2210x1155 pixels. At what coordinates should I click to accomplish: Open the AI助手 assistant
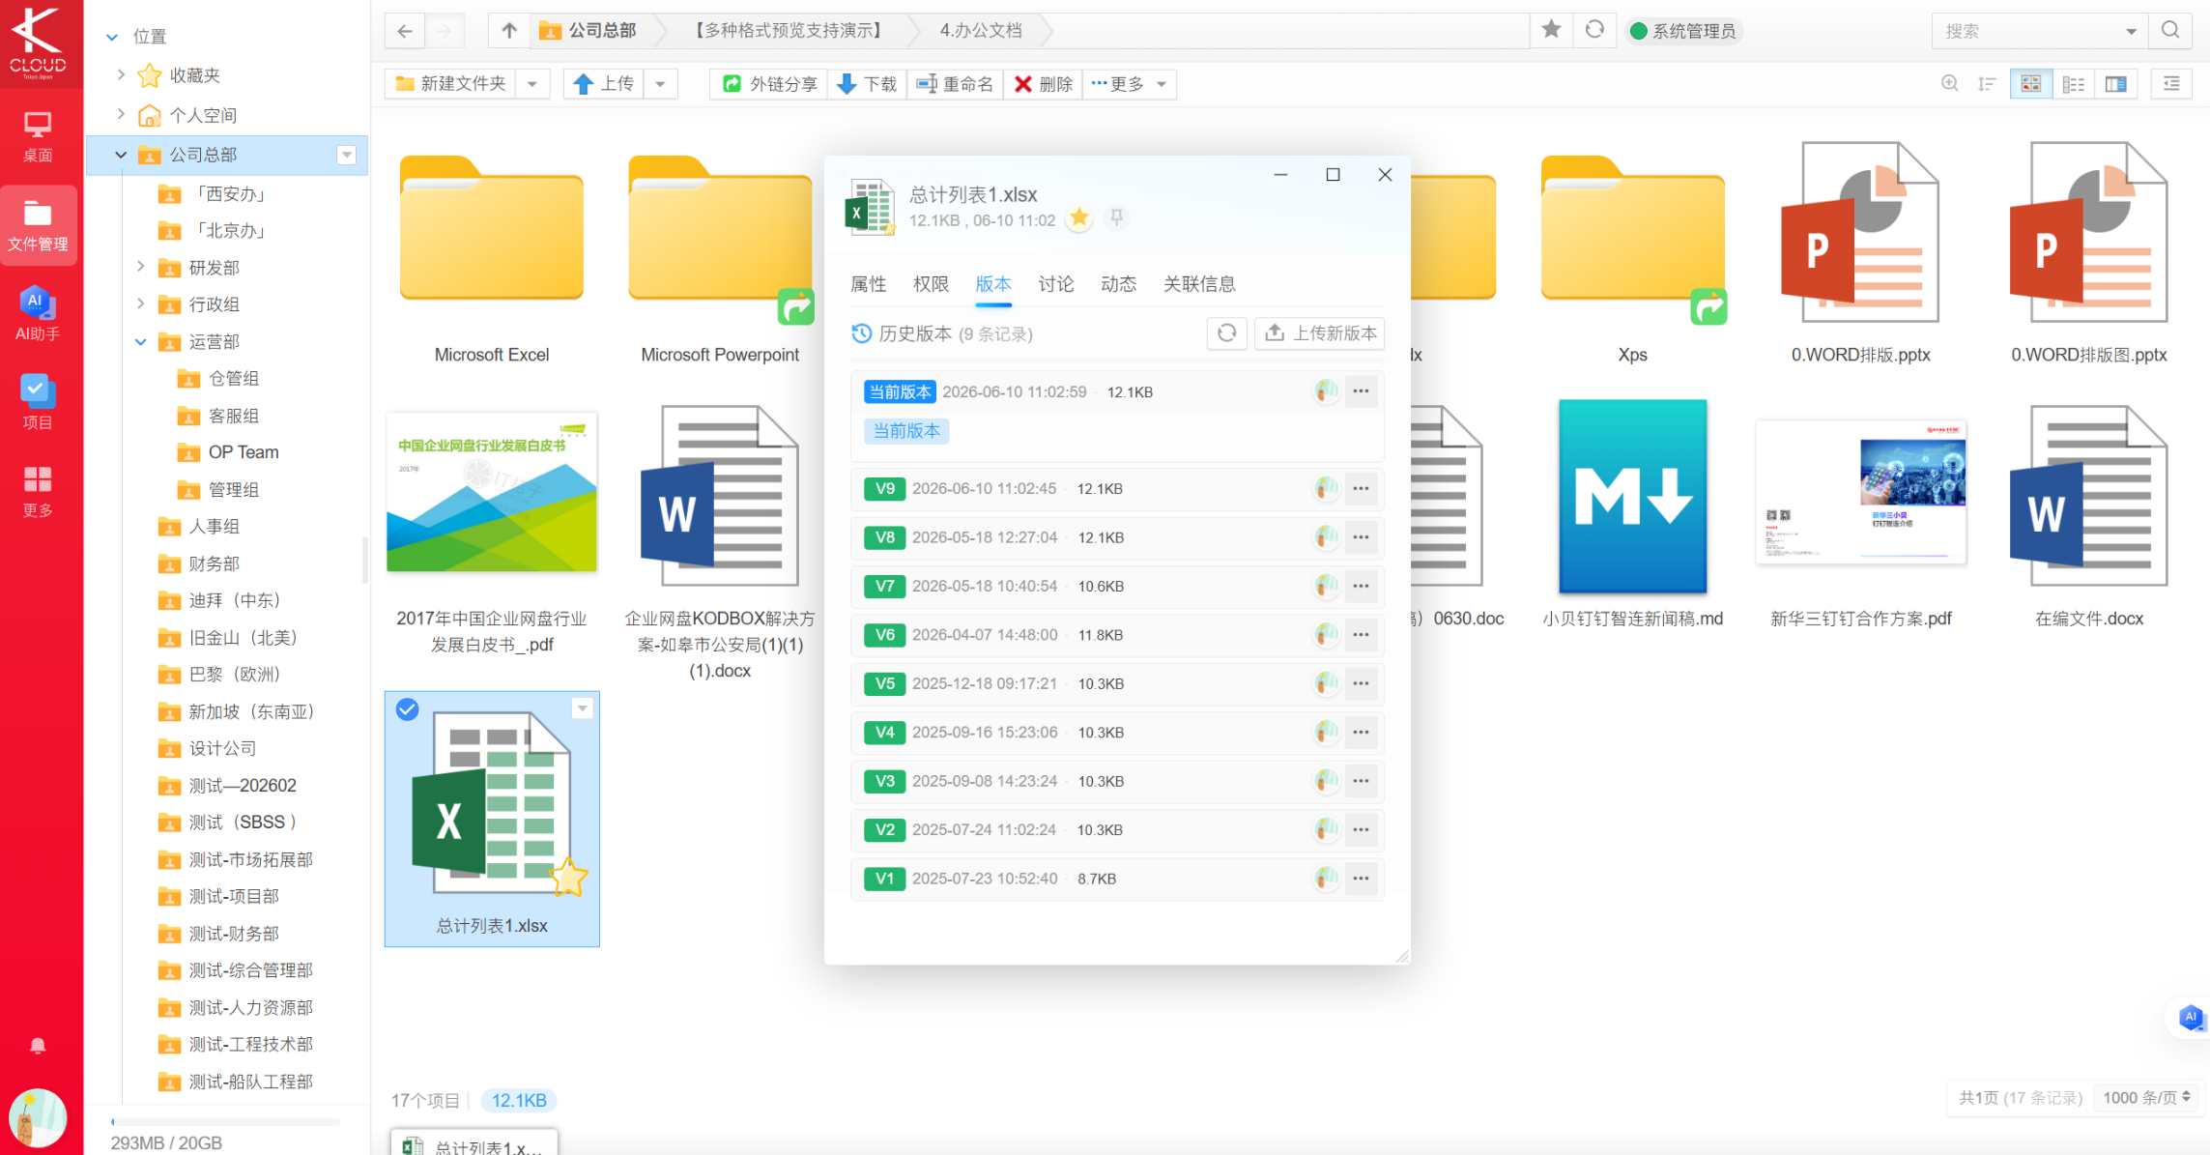(38, 313)
